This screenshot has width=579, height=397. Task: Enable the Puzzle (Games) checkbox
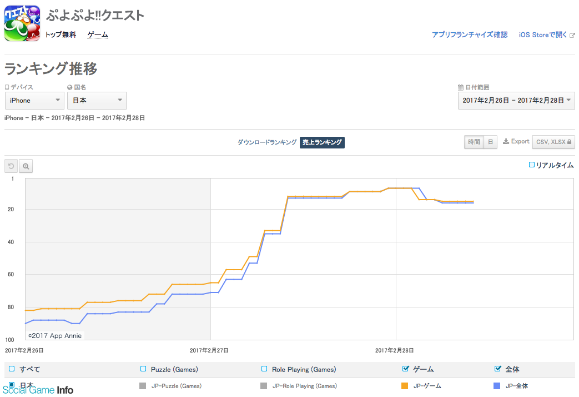coord(143,369)
